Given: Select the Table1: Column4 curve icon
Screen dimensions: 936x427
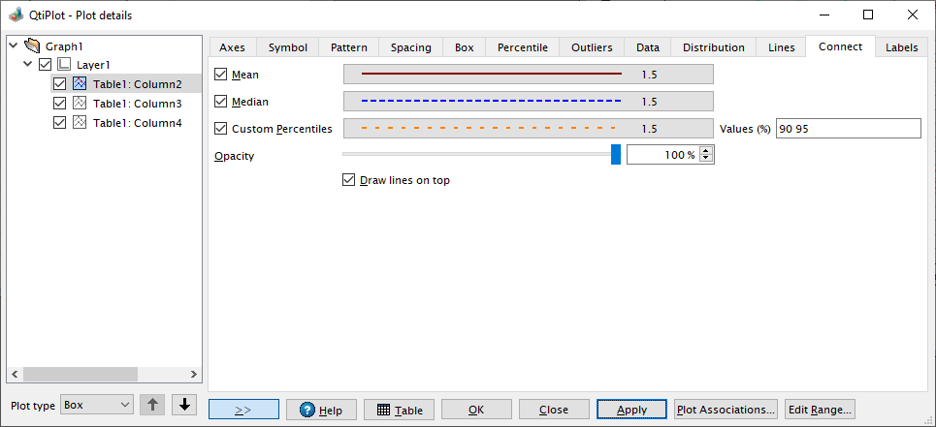Looking at the screenshot, I should (x=80, y=123).
